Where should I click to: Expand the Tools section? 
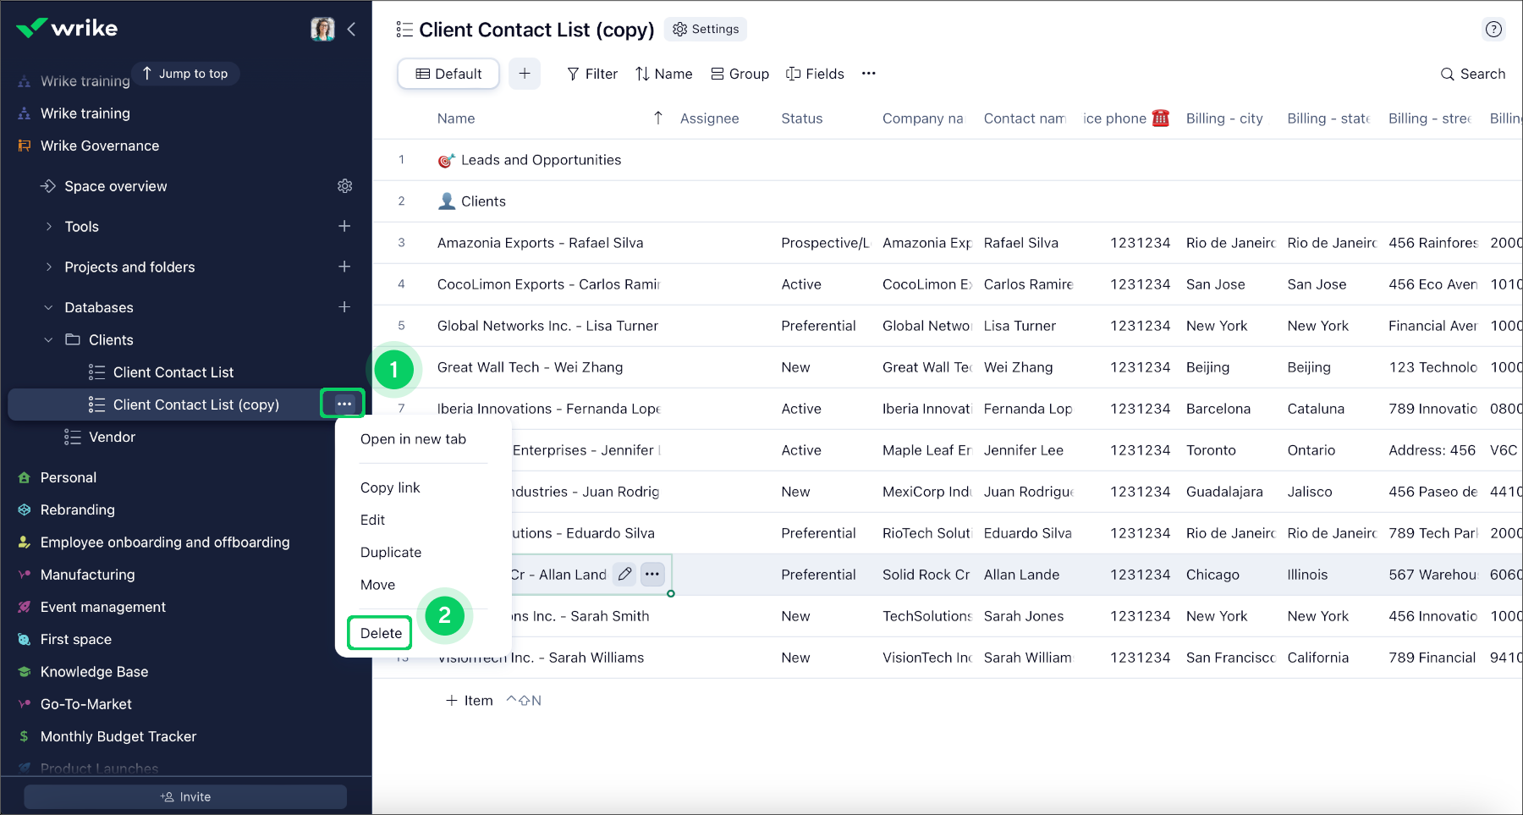tap(49, 227)
